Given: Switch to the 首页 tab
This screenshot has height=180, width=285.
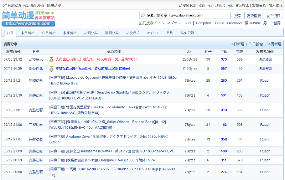Looking at the screenshot, I should [x=10, y=33].
